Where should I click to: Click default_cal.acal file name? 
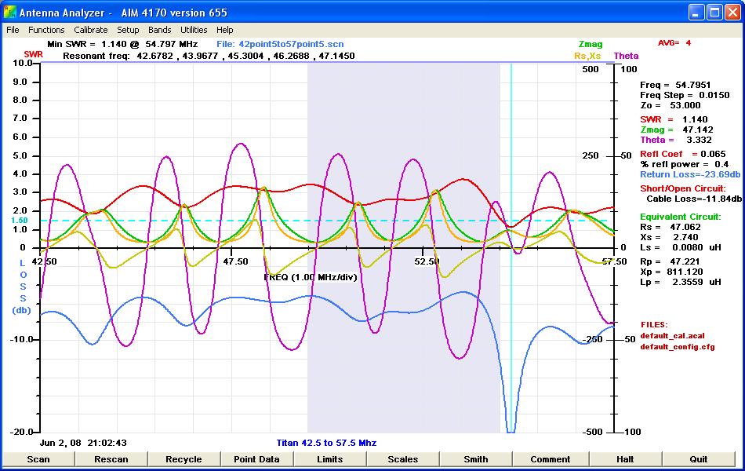(672, 336)
